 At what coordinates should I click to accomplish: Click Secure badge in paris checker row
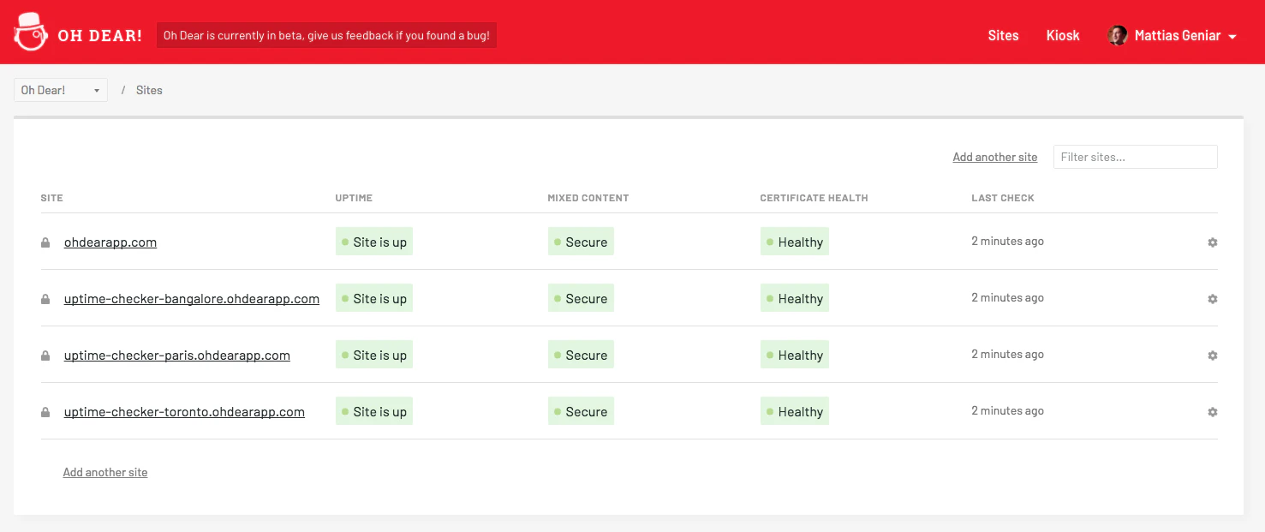[581, 356]
